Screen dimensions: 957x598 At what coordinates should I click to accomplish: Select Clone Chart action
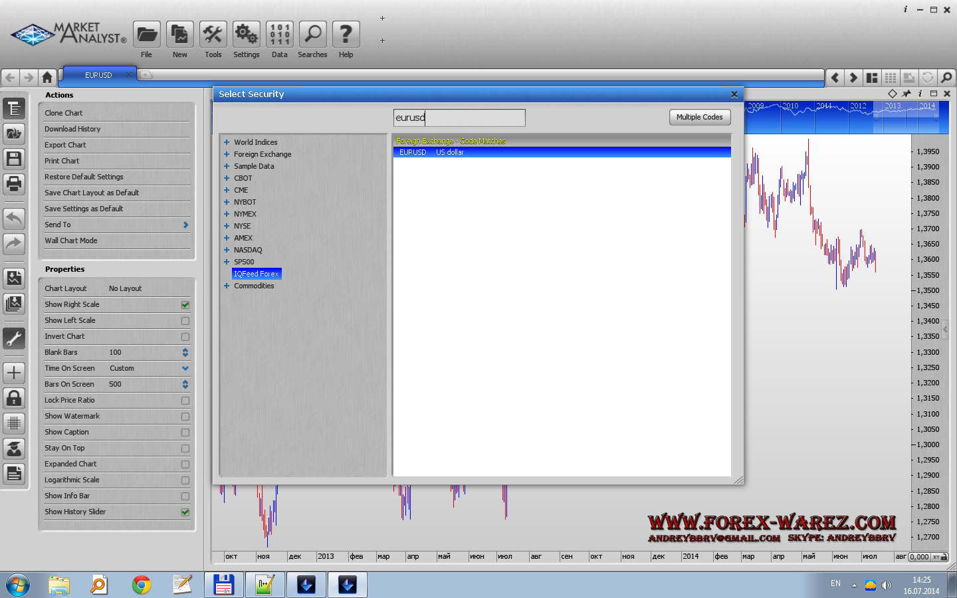[x=64, y=113]
